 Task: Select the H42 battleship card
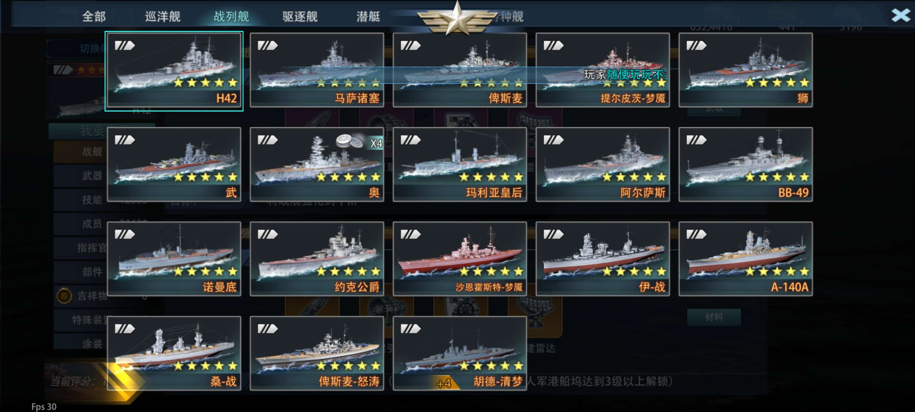coord(174,70)
